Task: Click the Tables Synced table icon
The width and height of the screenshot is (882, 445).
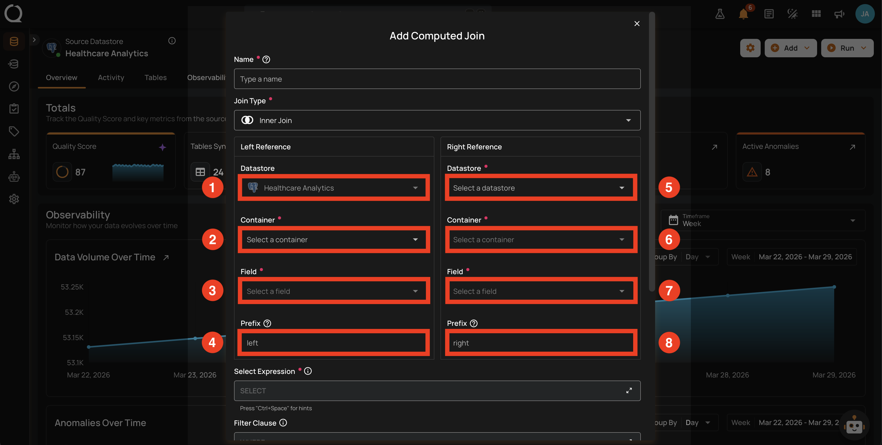Action: pos(200,172)
